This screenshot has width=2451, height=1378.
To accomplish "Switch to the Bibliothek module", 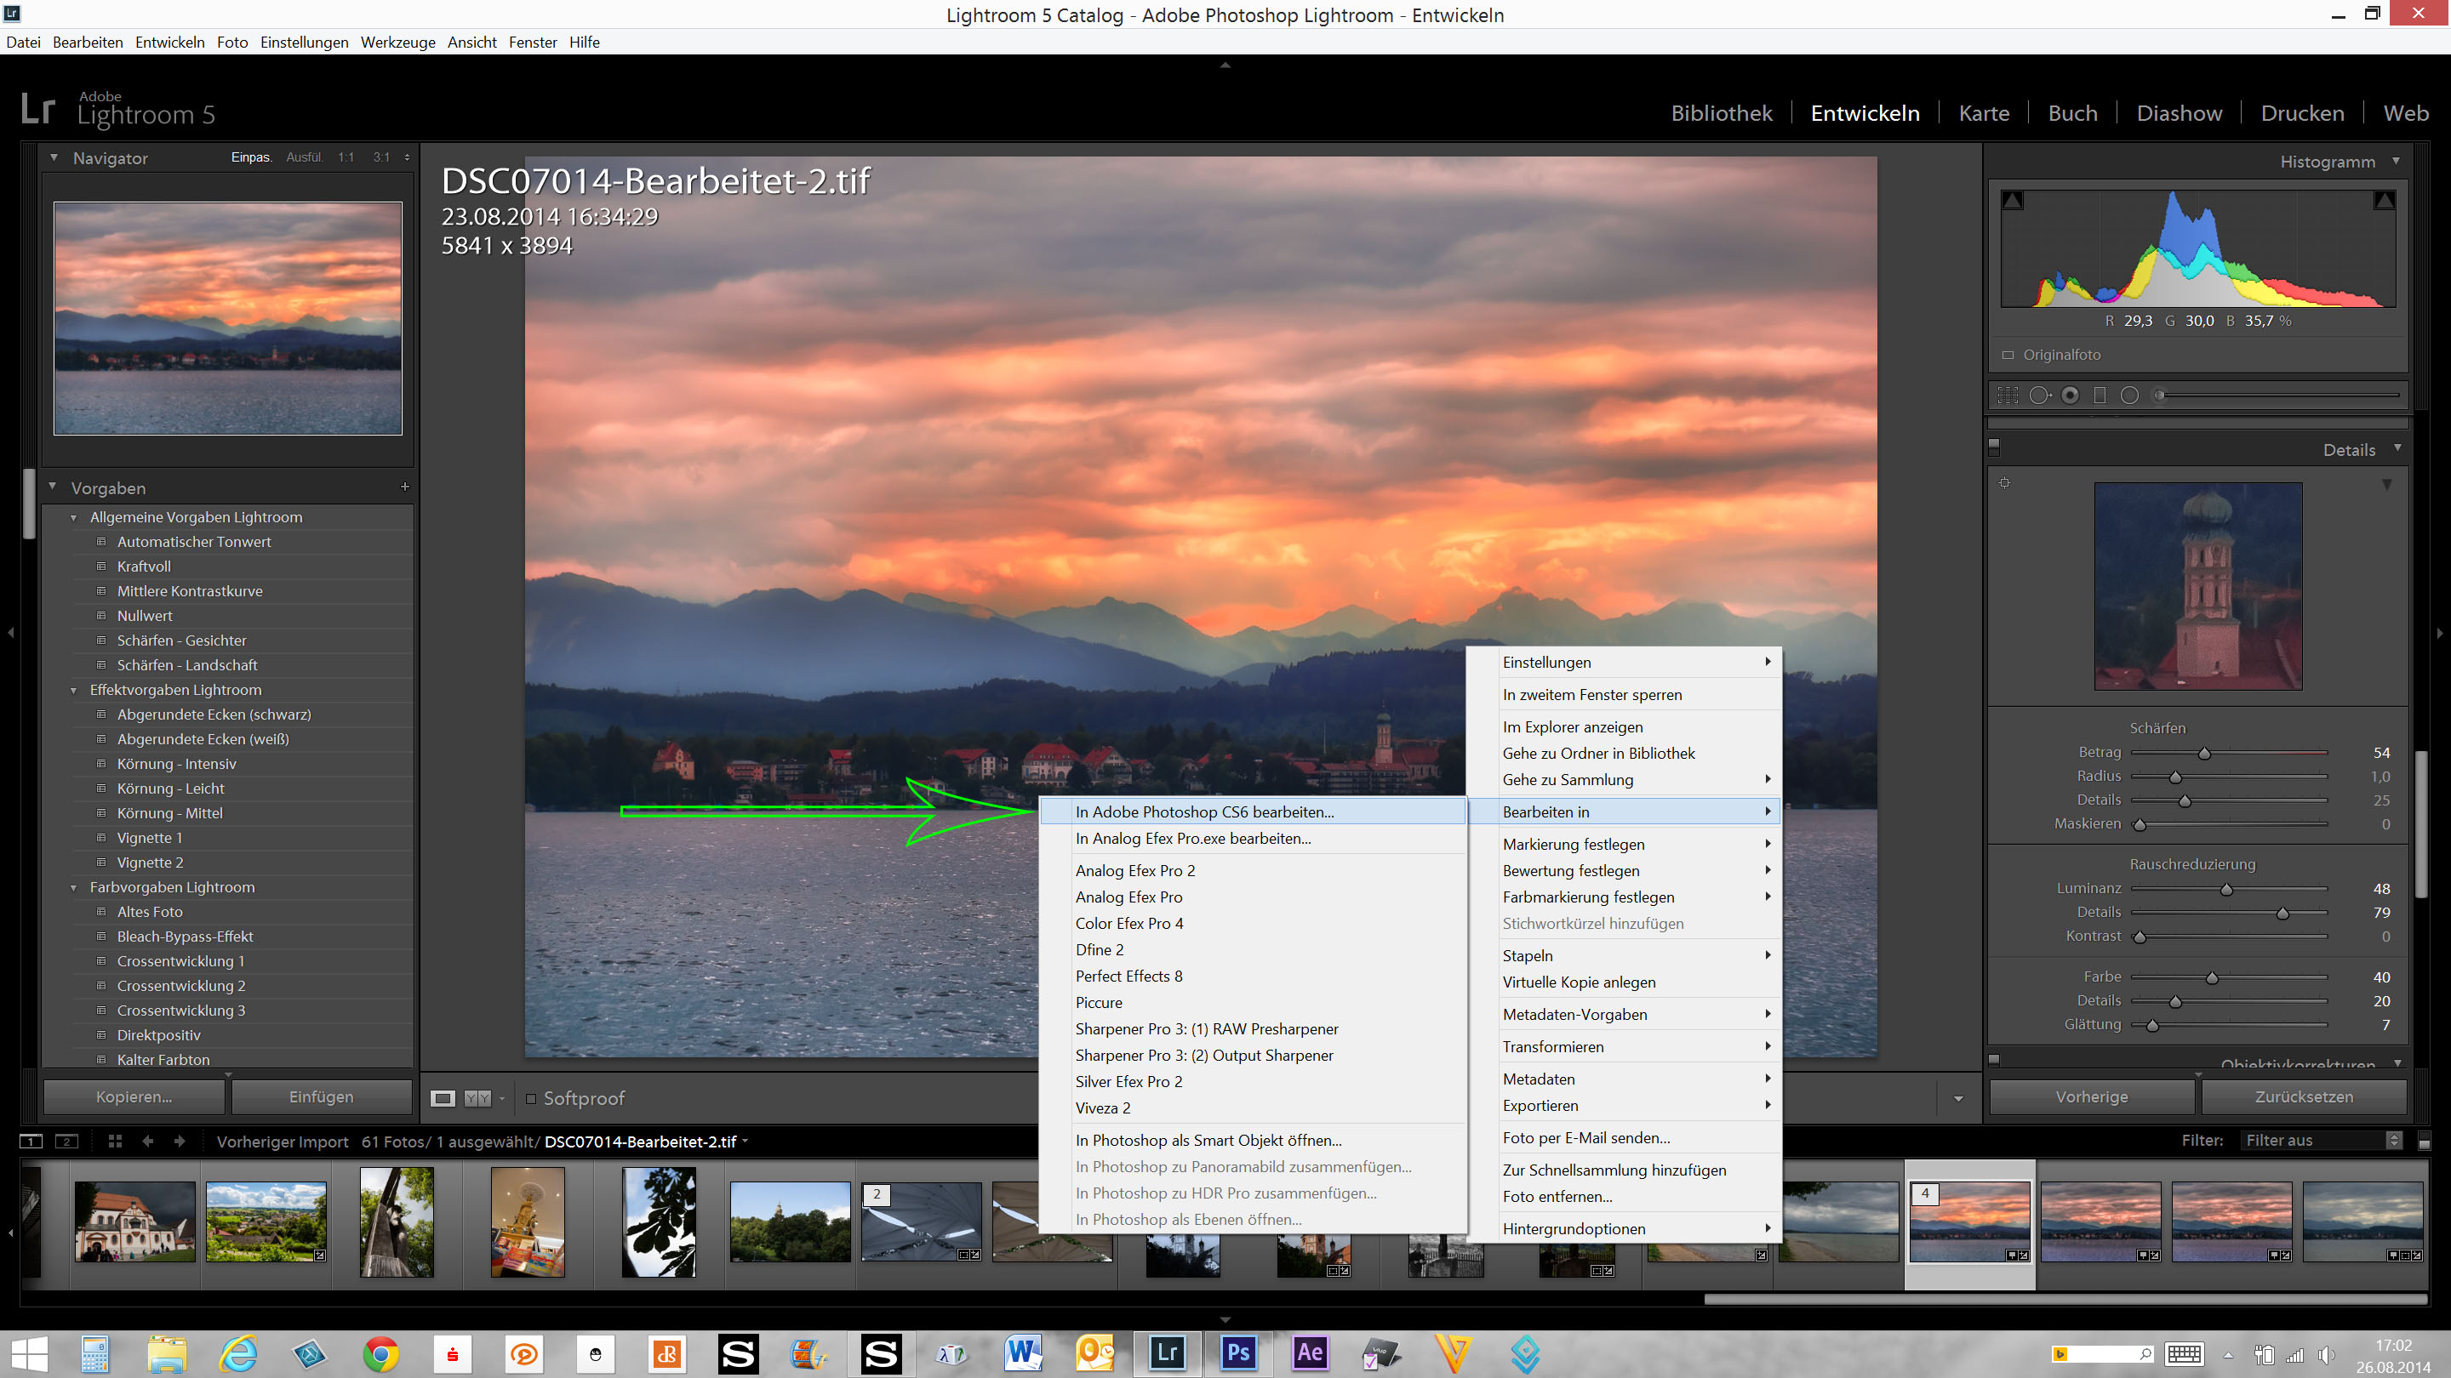I will (1721, 113).
